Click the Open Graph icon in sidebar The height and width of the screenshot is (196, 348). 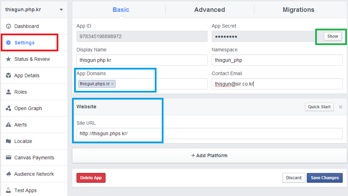coord(8,108)
